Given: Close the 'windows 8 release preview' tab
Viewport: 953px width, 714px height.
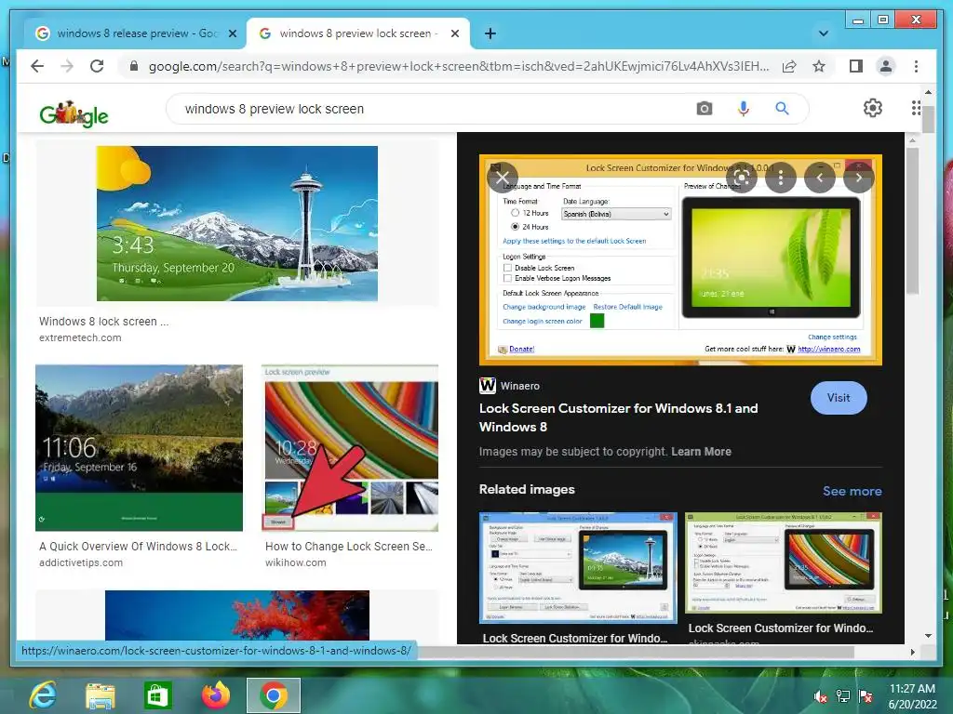Looking at the screenshot, I should tap(232, 33).
